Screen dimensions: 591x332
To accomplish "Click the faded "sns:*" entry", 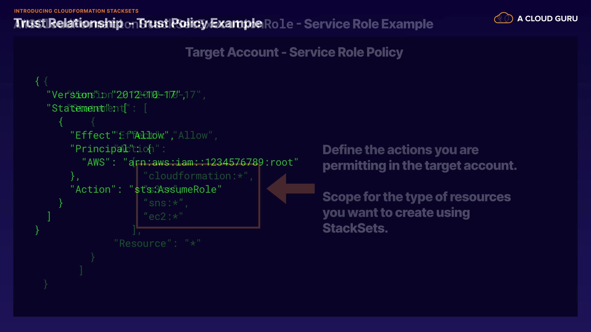I will click(163, 203).
